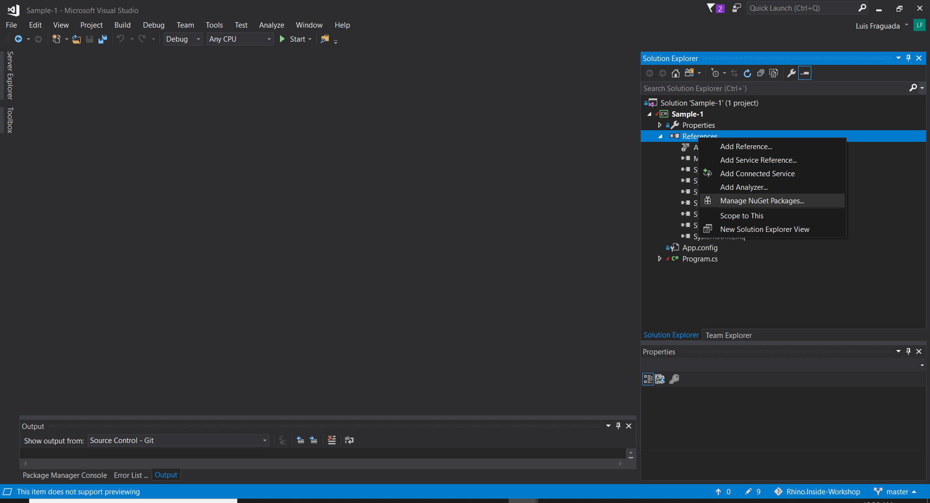Viewport: 930px width, 503px height.
Task: Open the Server Explorer side tab
Action: point(10,76)
